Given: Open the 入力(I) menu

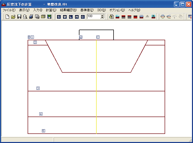Looking at the screenshot, I should 38,10.
